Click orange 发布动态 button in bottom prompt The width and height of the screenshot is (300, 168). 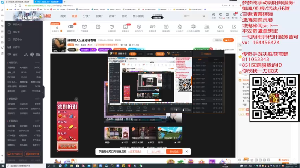(x=174, y=152)
